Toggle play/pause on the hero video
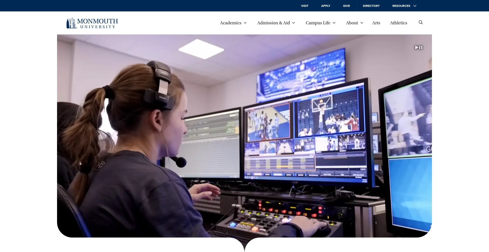Viewport: 489px width, 252px height. click(418, 47)
